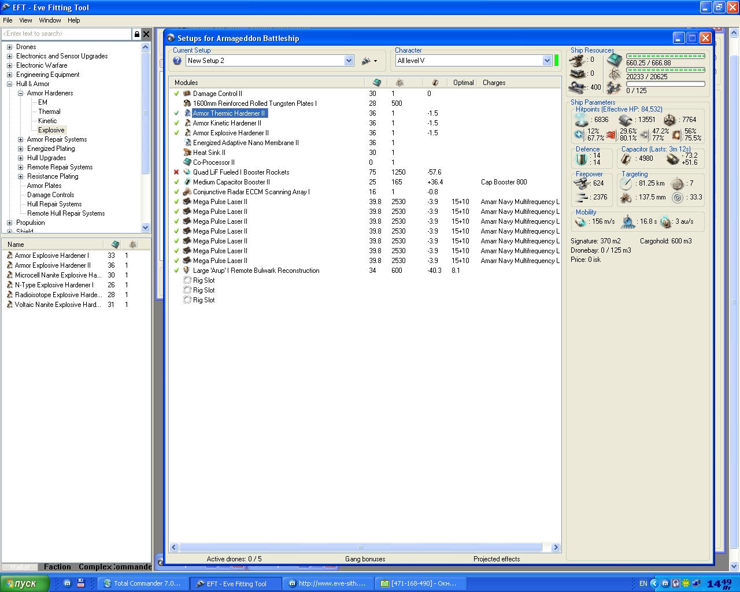This screenshot has width=740, height=592.
Task: Toggle the lock icon beside the search box
Action: 136,34
